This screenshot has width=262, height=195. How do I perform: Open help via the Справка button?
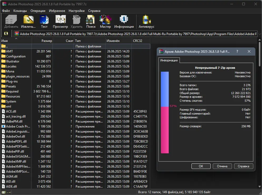[243, 166]
